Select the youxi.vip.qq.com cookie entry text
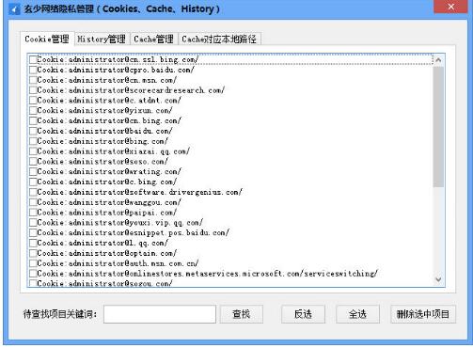Viewport: 473px width, 348px height. [x=120, y=223]
